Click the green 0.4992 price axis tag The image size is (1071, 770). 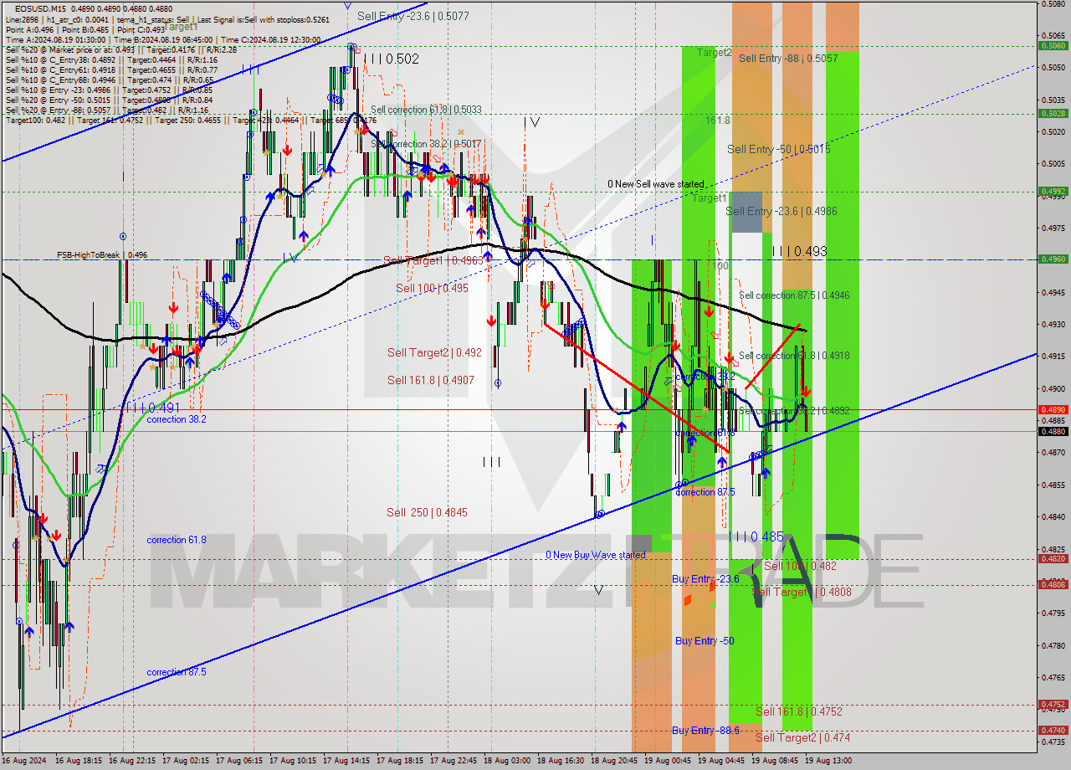(x=1053, y=191)
